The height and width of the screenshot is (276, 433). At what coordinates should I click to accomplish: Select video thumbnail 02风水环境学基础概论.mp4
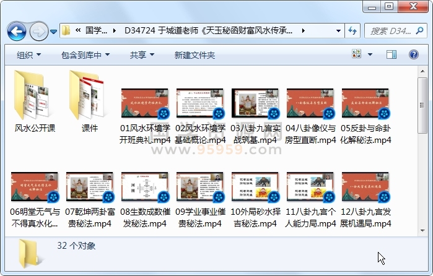point(200,103)
